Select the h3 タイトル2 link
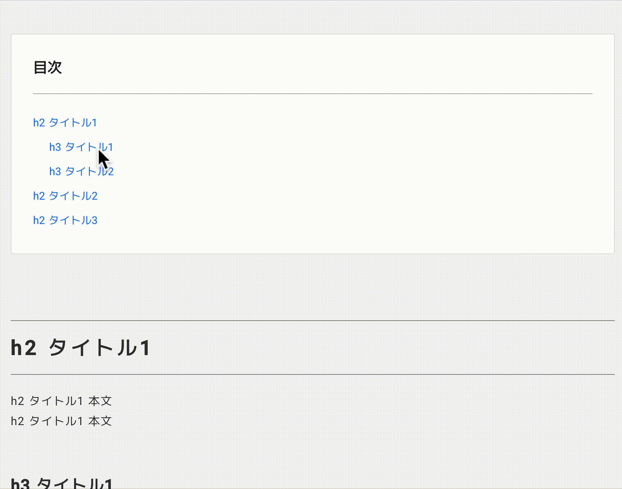This screenshot has height=489, width=622. [81, 171]
